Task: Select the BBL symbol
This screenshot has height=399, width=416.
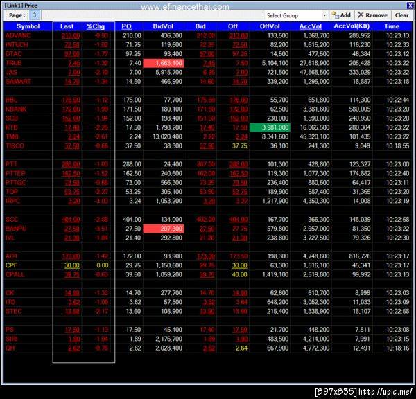Action: coord(11,100)
